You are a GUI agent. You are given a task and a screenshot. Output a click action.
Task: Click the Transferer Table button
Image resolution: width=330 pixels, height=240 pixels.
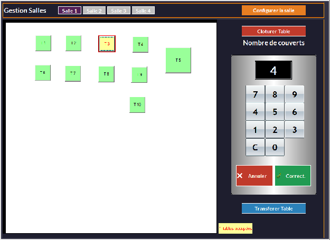(x=274, y=208)
